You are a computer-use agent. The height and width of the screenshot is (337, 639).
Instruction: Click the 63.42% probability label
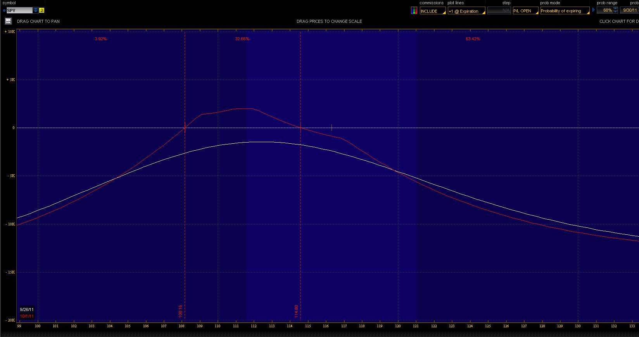(473, 39)
